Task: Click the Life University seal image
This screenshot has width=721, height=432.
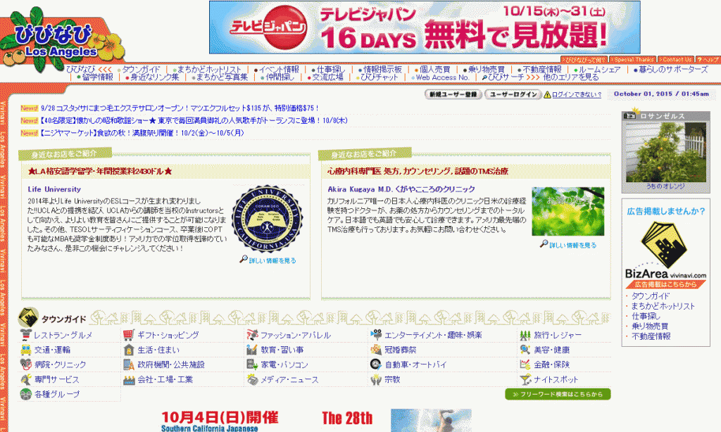Action: tap(267, 219)
